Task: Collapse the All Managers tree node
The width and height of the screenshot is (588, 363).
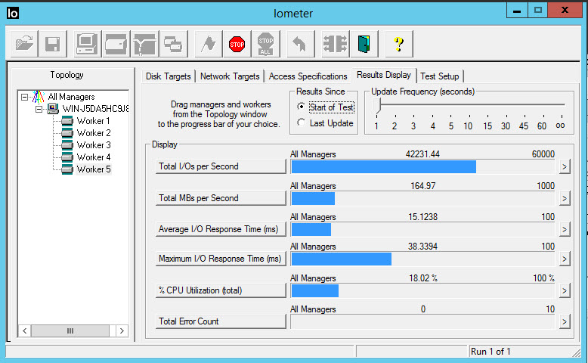Action: pos(24,97)
